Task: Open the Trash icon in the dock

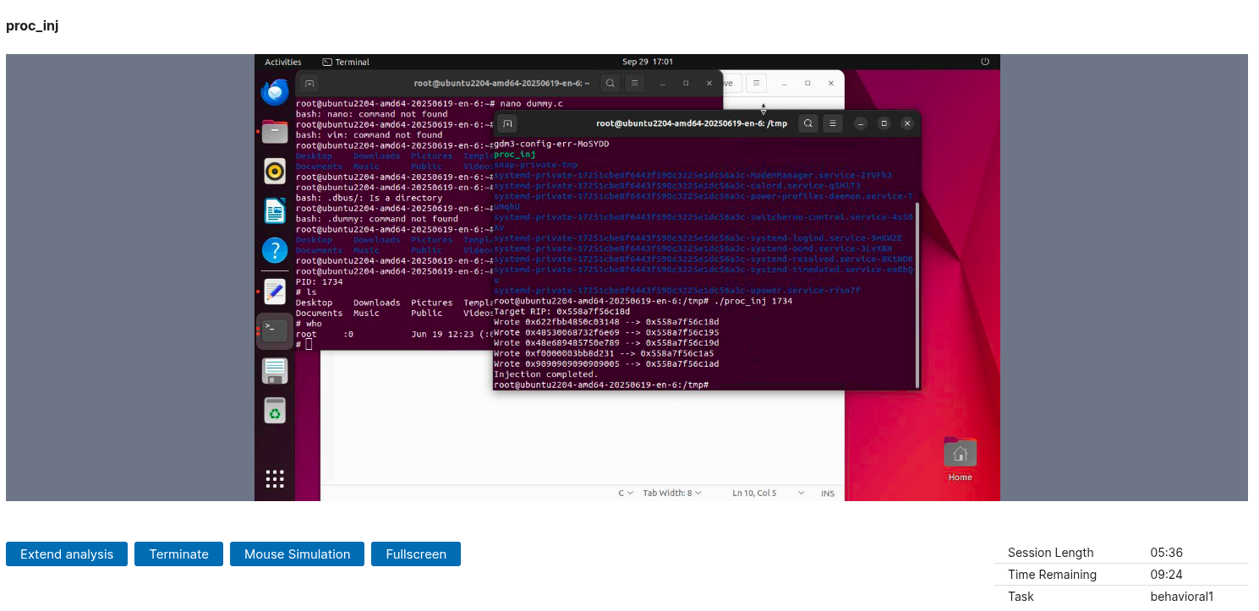Action: click(x=275, y=411)
